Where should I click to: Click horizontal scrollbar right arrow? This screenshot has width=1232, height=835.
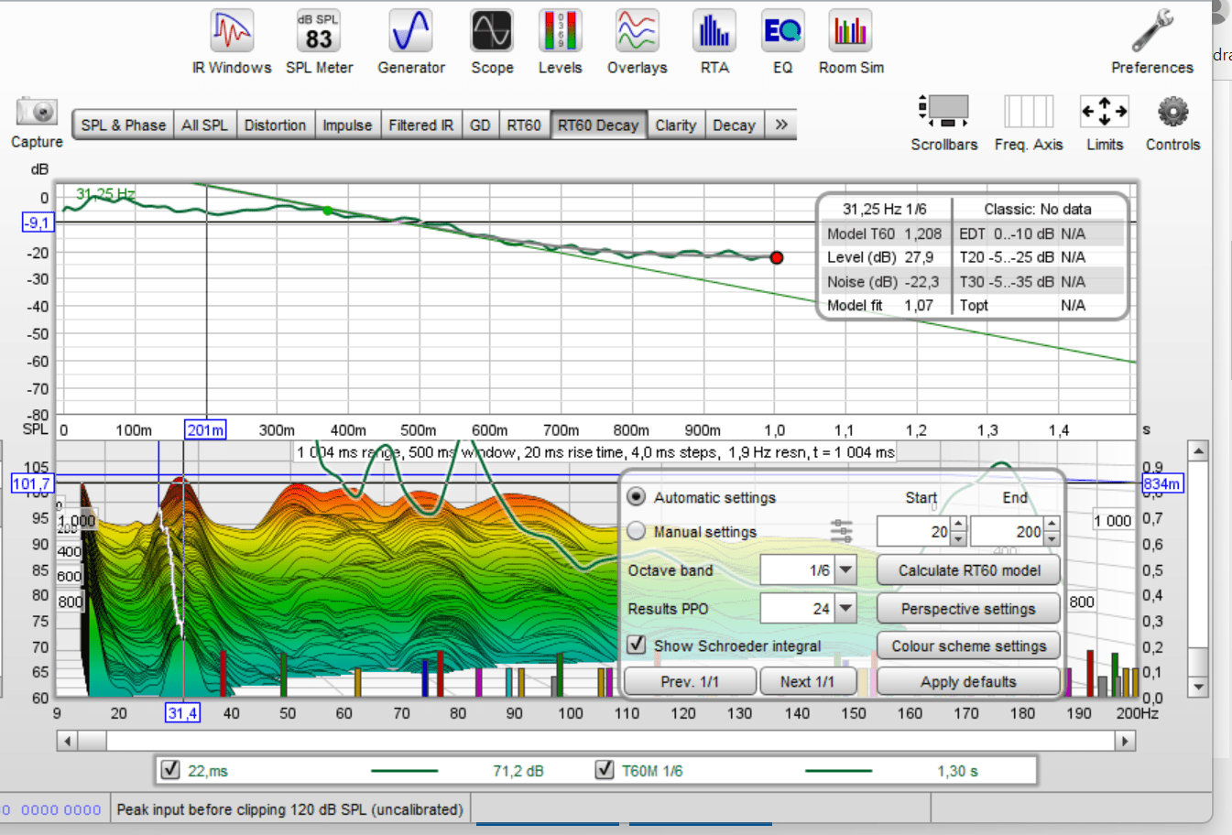pos(1126,741)
